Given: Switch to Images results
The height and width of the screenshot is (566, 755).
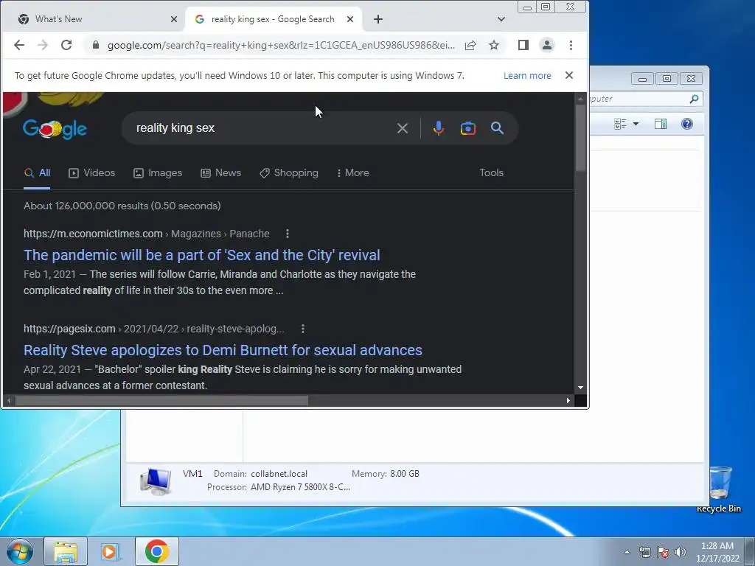Looking at the screenshot, I should (x=158, y=172).
